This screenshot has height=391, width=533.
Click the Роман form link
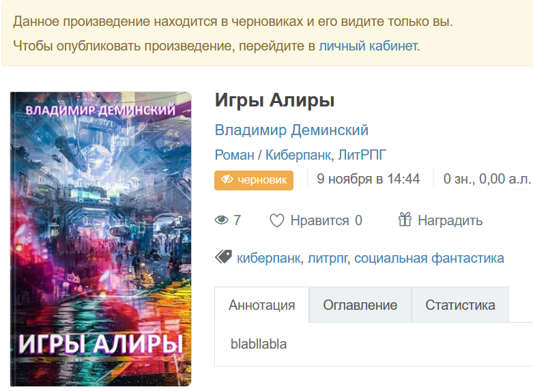pos(235,155)
